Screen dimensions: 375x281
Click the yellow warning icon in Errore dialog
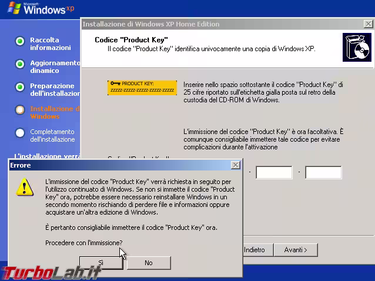coord(25,188)
